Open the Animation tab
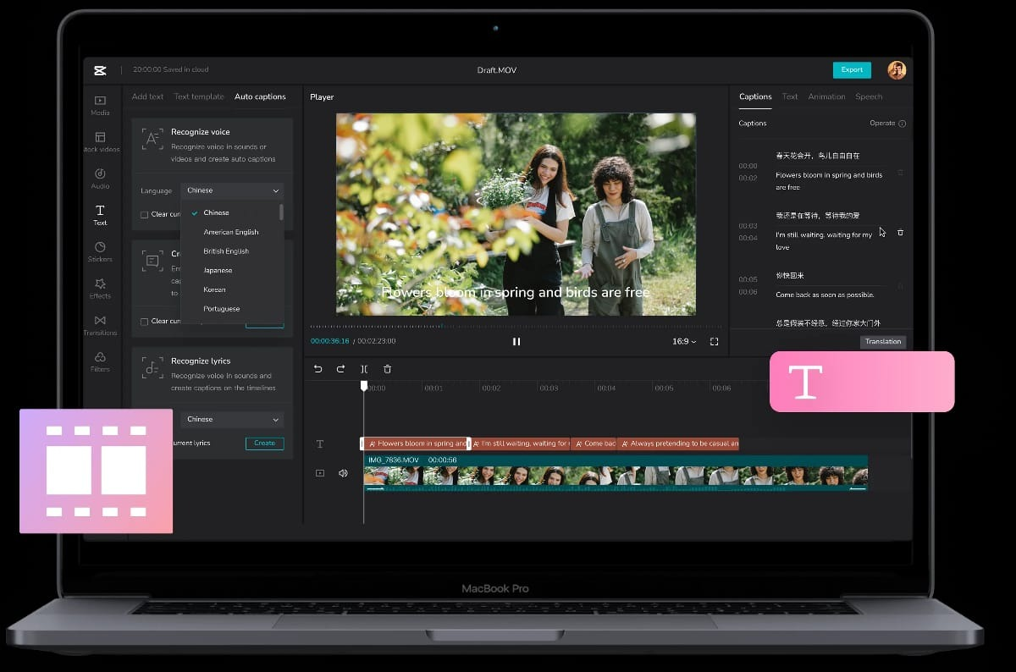1016x672 pixels. 826,96
